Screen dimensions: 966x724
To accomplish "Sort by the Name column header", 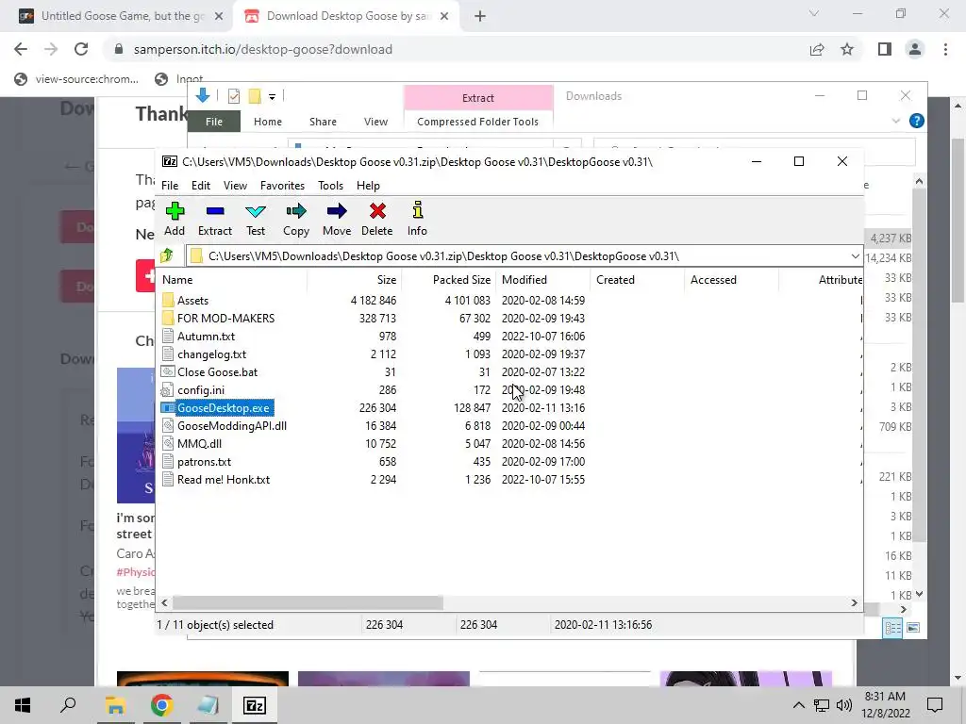I will pyautogui.click(x=232, y=279).
